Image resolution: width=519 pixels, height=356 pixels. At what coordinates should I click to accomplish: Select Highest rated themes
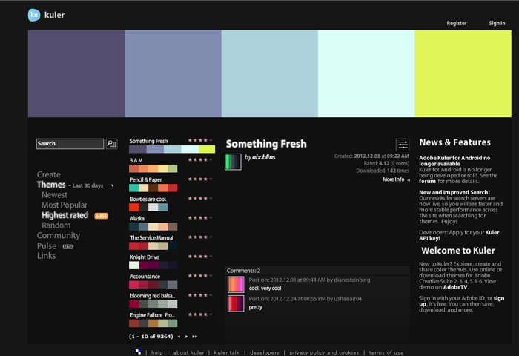(x=65, y=215)
